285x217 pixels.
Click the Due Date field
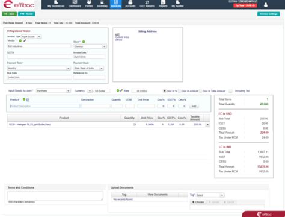[x=39, y=77]
